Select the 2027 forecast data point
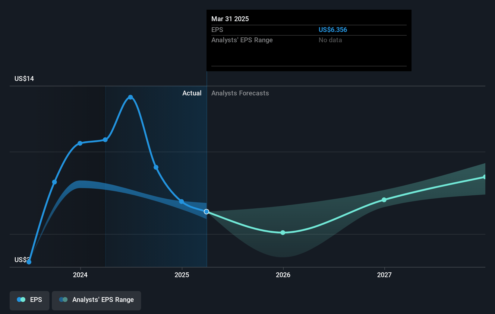Screen dimensions: 495x314 384,200
